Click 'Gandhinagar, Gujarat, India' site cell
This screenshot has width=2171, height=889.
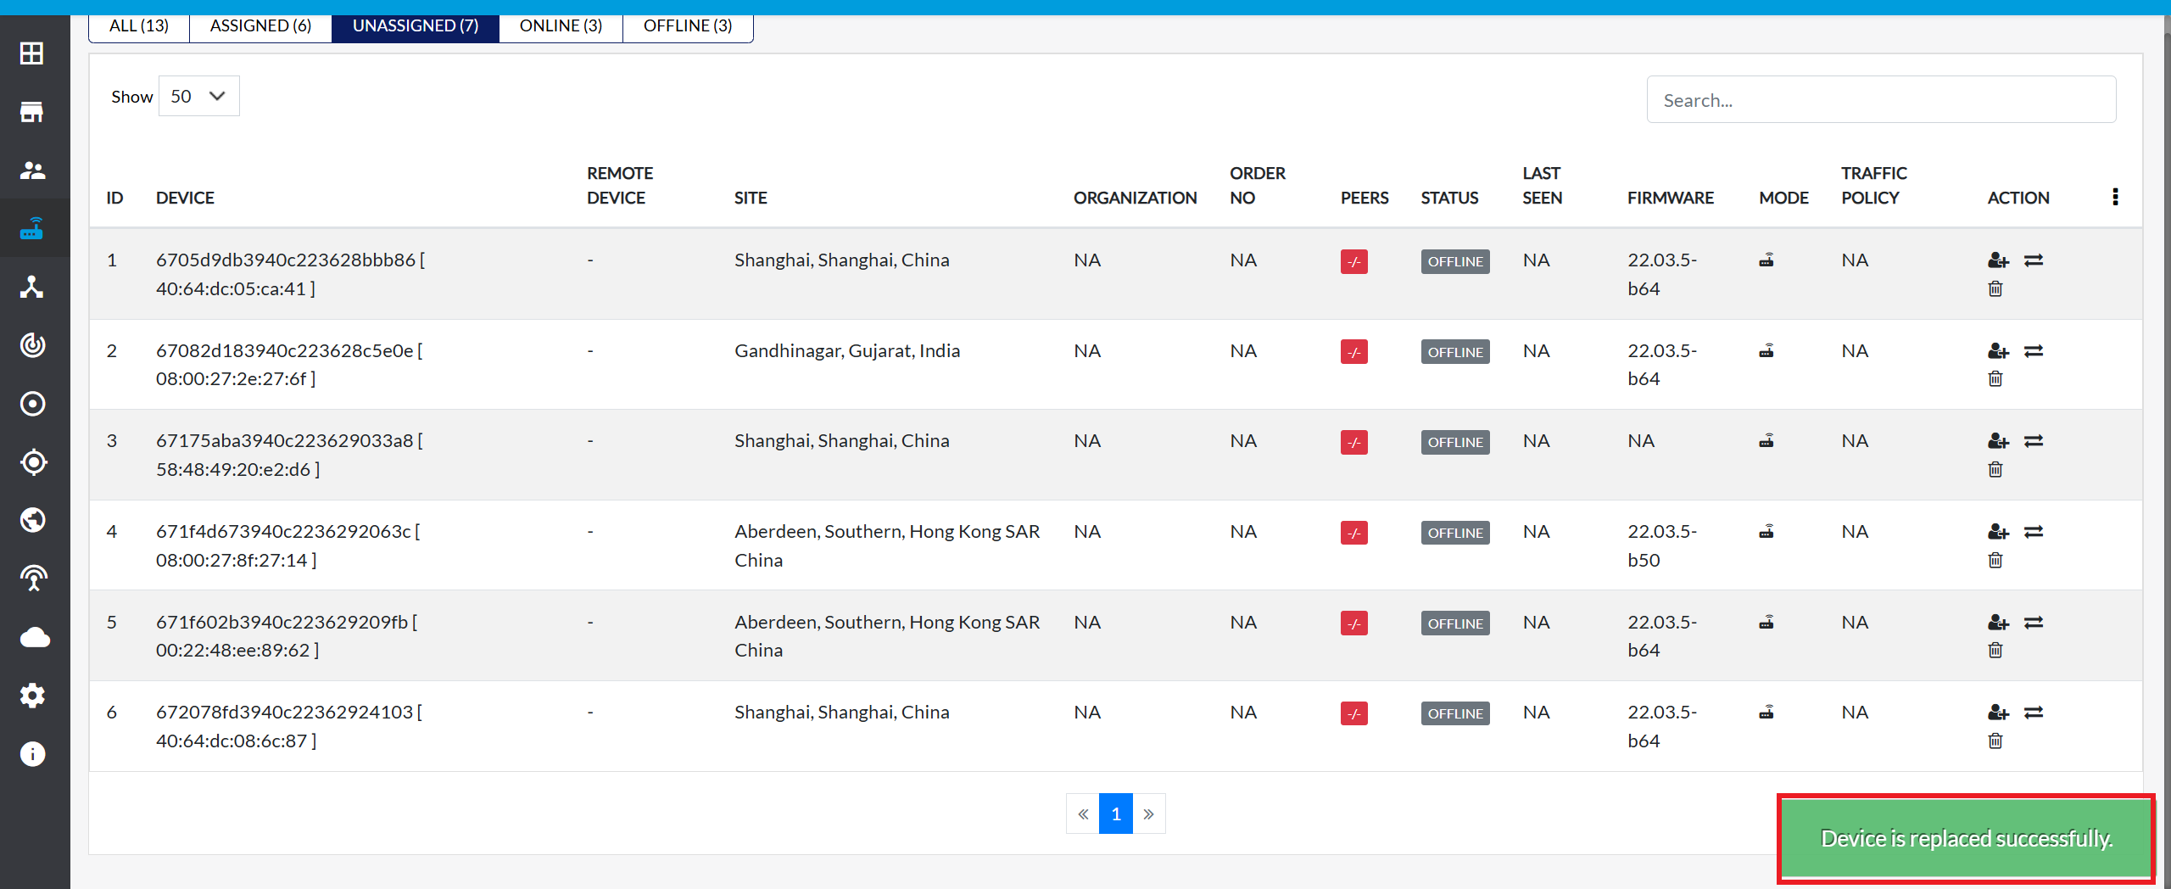847,351
